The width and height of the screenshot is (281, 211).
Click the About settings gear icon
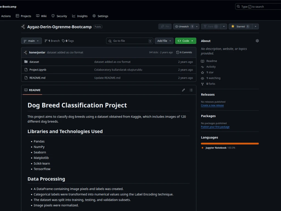257,41
